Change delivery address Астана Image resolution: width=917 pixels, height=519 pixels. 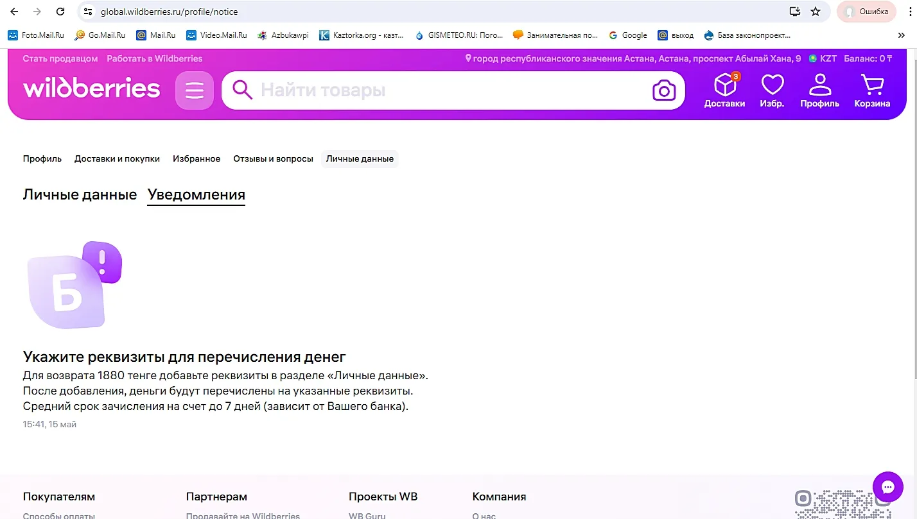click(x=633, y=58)
